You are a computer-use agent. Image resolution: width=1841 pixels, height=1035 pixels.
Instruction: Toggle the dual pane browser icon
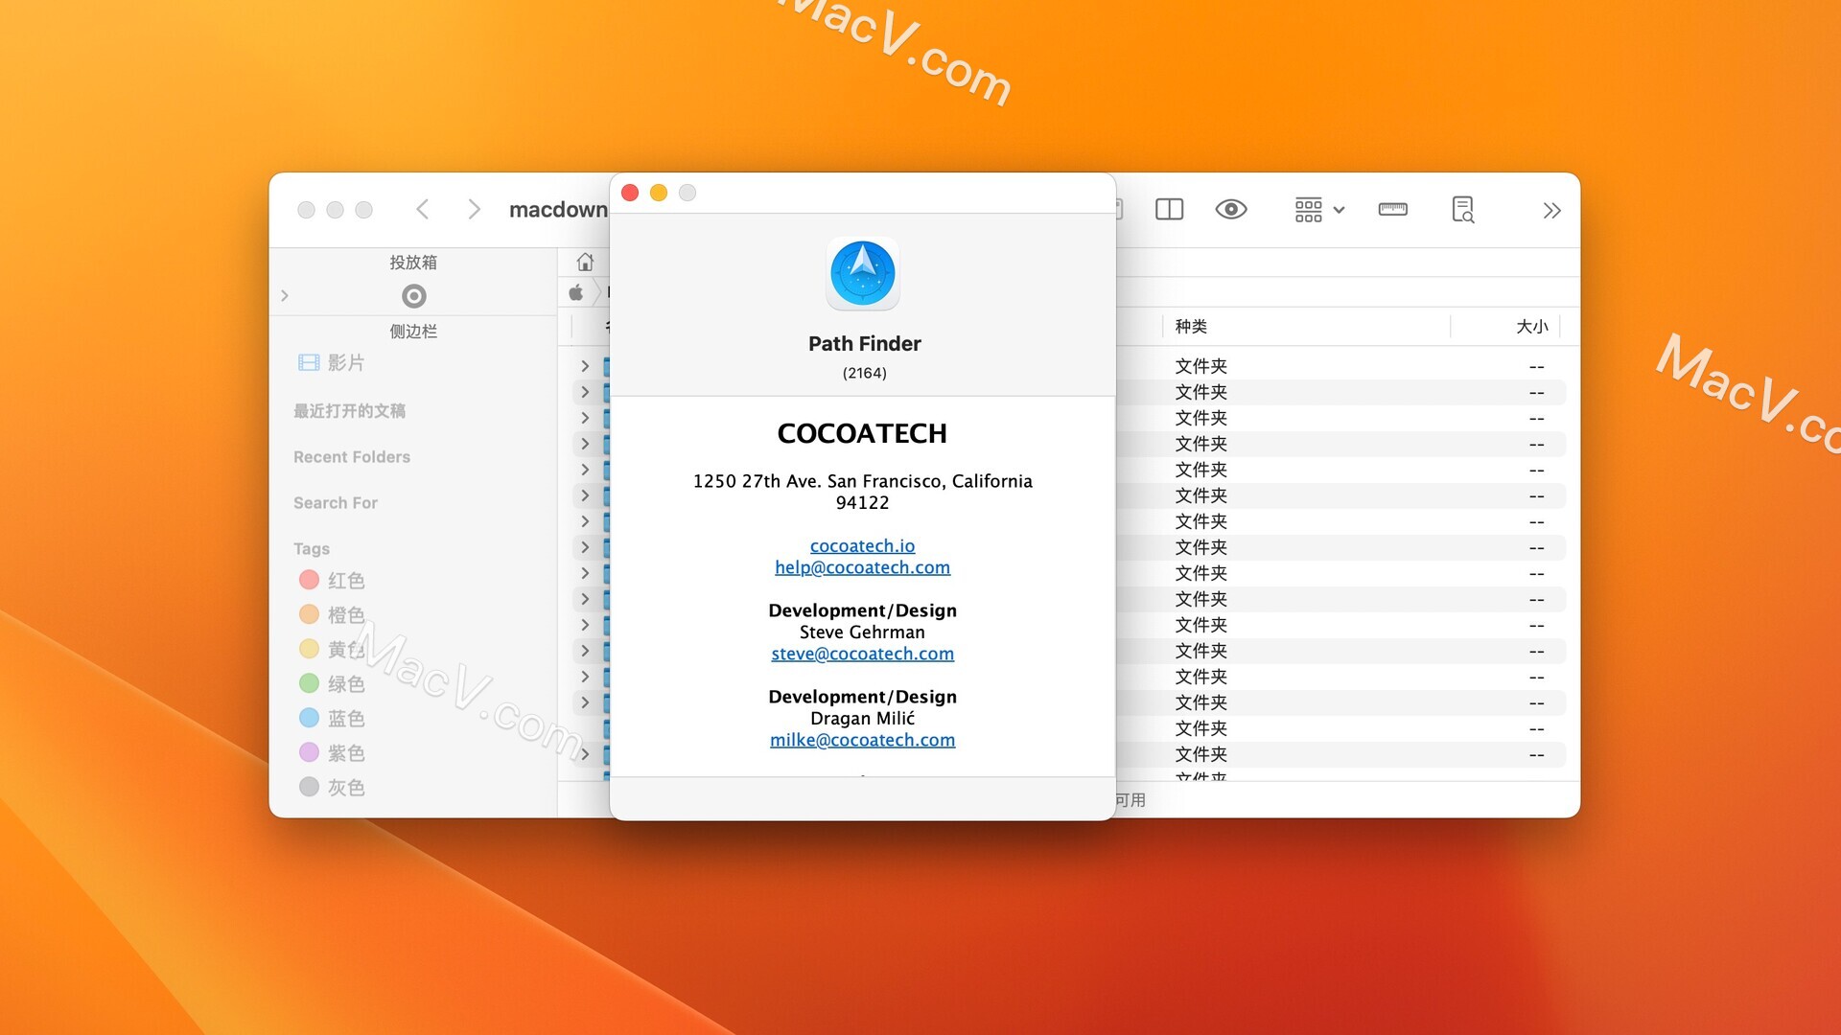1169,209
